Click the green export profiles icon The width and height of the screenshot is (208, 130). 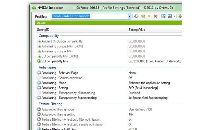(x=180, y=16)
